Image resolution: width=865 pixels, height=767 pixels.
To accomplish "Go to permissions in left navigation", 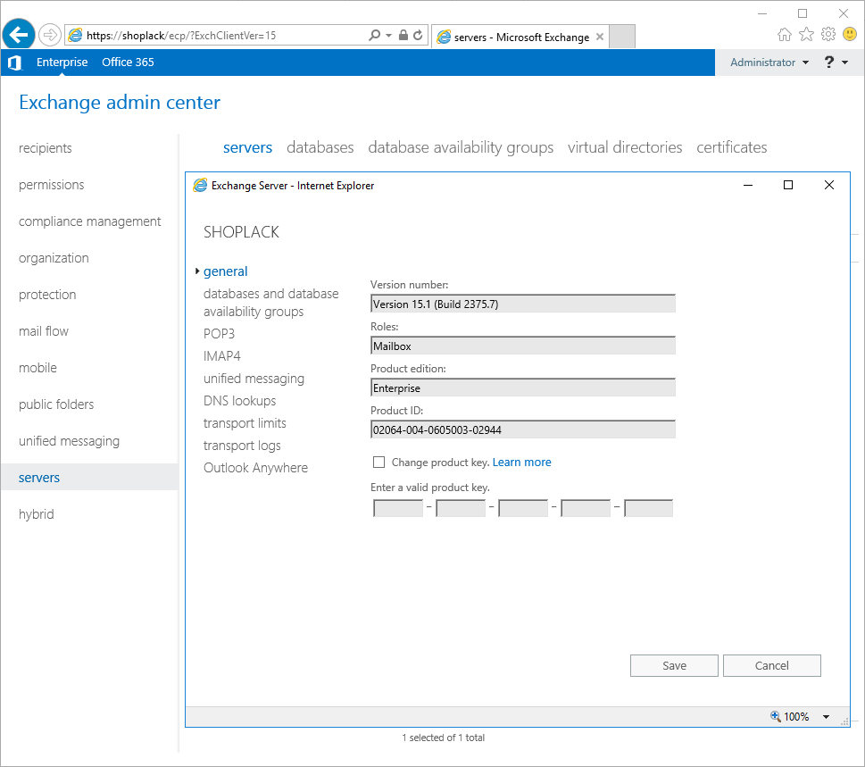I will pyautogui.click(x=51, y=185).
